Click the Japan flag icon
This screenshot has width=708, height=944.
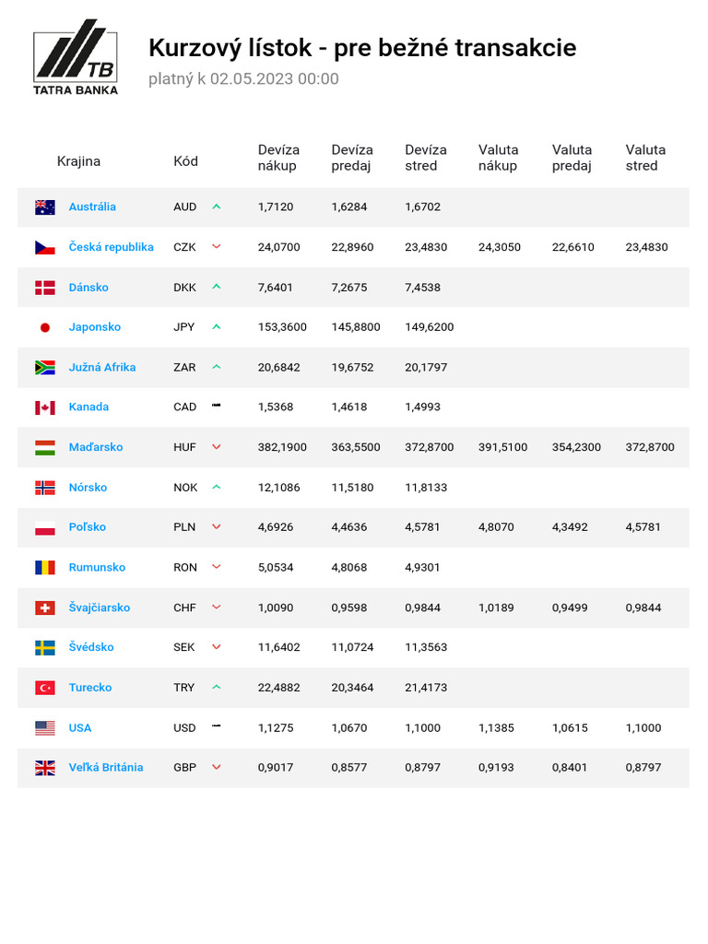(45, 327)
